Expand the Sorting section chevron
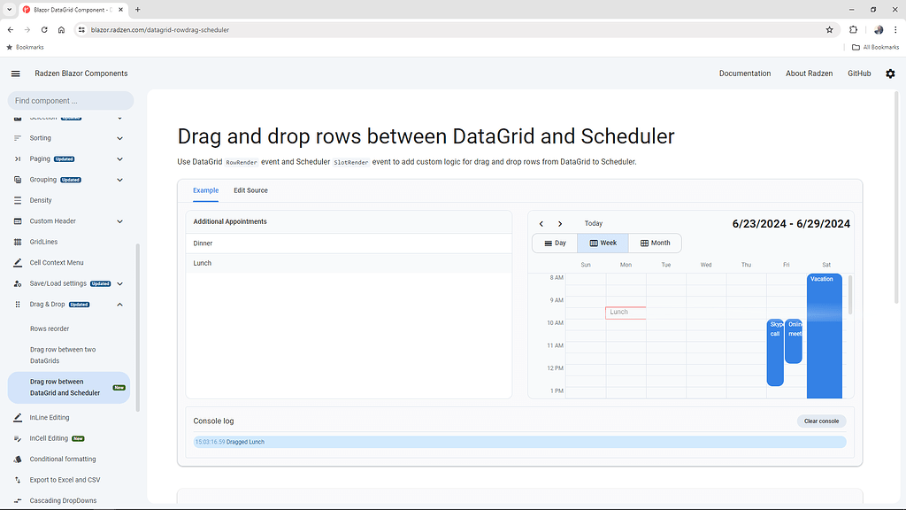The image size is (906, 510). [119, 138]
